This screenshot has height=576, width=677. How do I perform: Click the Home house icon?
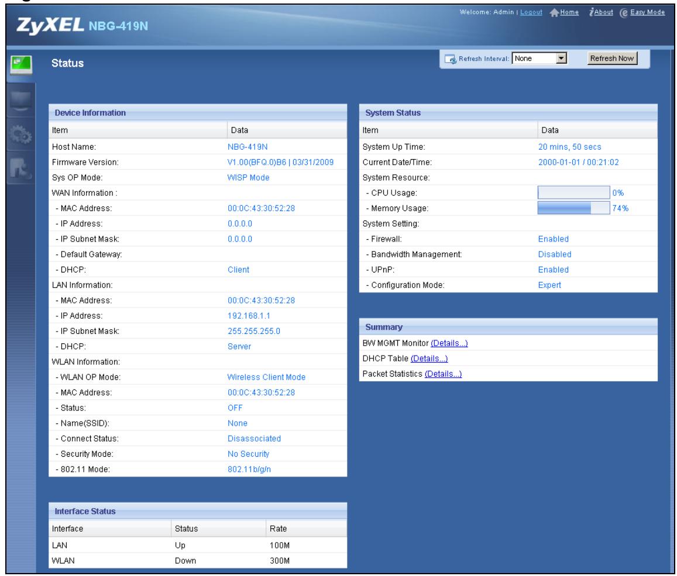pos(554,13)
